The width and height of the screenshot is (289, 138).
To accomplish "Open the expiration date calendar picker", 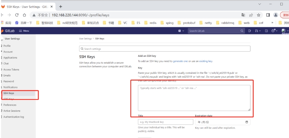I will point(247,122).
